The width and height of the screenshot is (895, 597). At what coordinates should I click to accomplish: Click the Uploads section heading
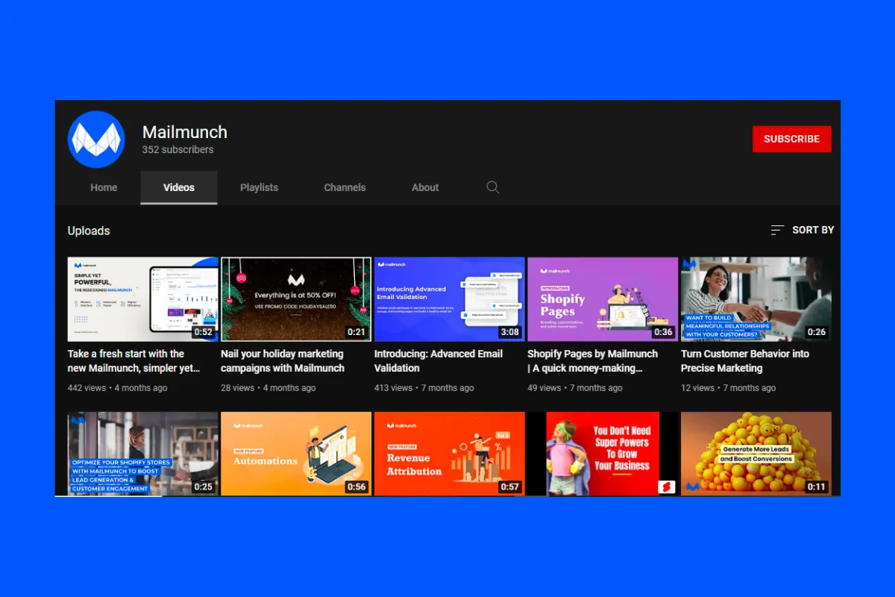89,231
